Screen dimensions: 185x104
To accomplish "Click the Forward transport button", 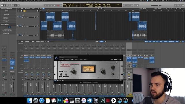I will [48, 5].
